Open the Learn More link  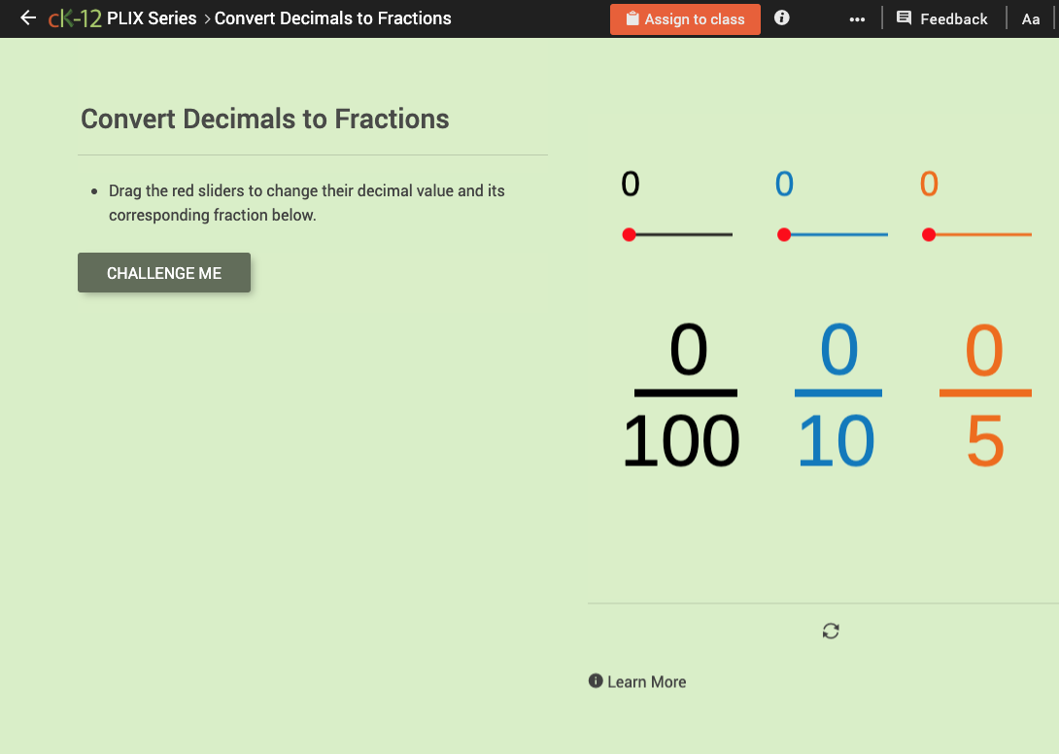point(647,681)
